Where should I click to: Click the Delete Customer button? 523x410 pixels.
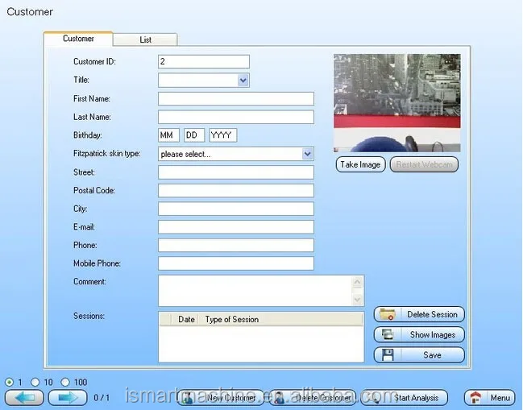coord(313,398)
